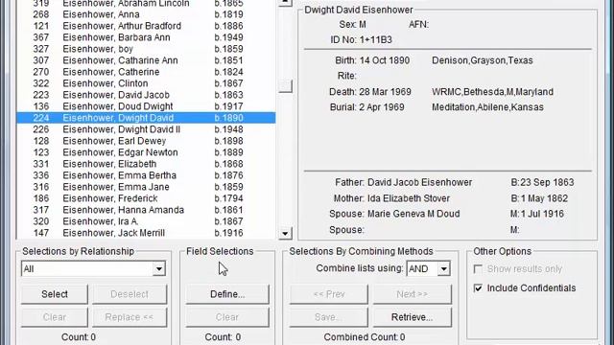Click marriage date M:1 Jul 1916

click(537, 214)
